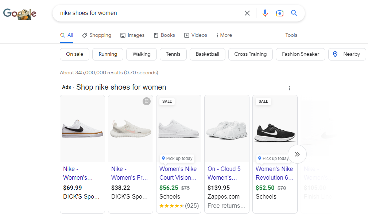Click DICK'S Spo... seller under $38.22
This screenshot has width=368, height=219.
(129, 197)
